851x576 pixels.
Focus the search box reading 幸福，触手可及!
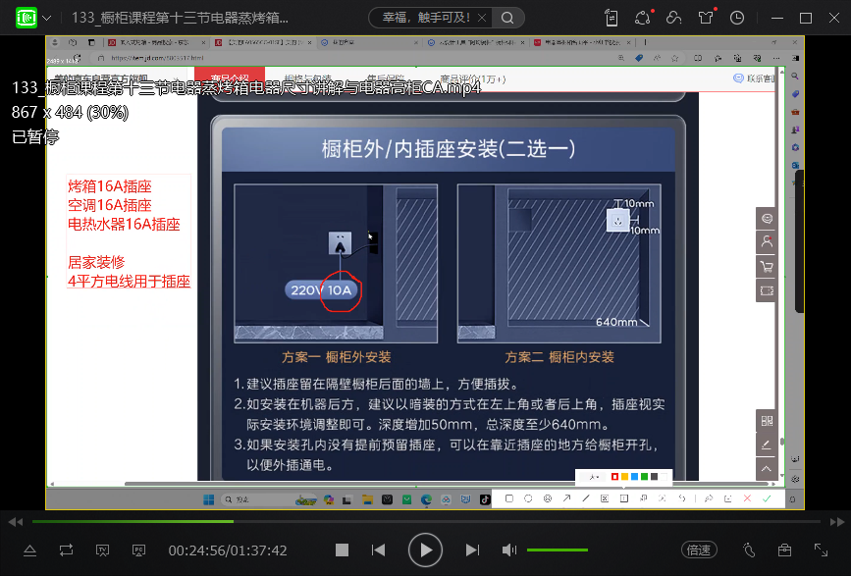(x=426, y=18)
